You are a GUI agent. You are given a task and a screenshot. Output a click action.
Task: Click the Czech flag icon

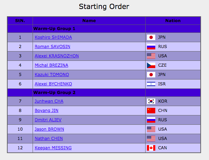pos(151,65)
